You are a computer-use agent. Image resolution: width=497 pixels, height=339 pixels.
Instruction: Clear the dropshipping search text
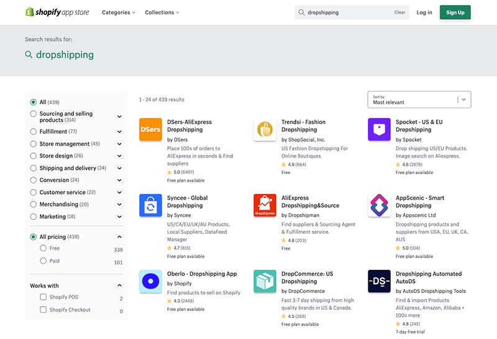399,12
